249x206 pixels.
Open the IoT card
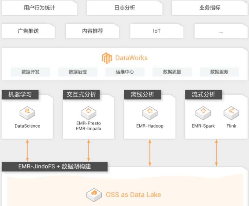click(x=157, y=31)
